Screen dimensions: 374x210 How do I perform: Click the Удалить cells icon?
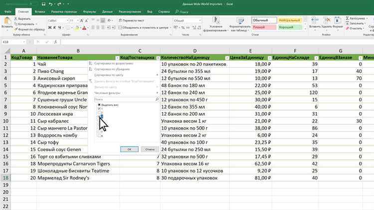tap(327, 20)
